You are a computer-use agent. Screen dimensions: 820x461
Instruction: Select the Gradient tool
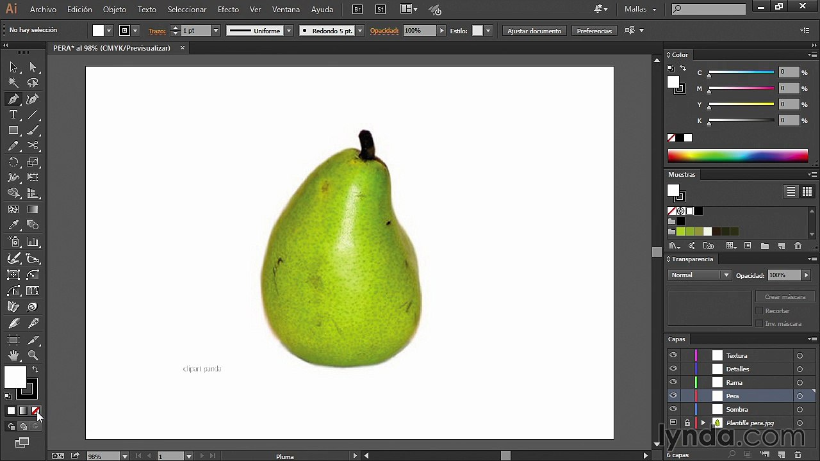(x=33, y=209)
